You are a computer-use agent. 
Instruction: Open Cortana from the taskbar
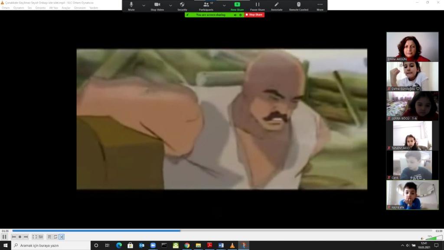[96, 246]
